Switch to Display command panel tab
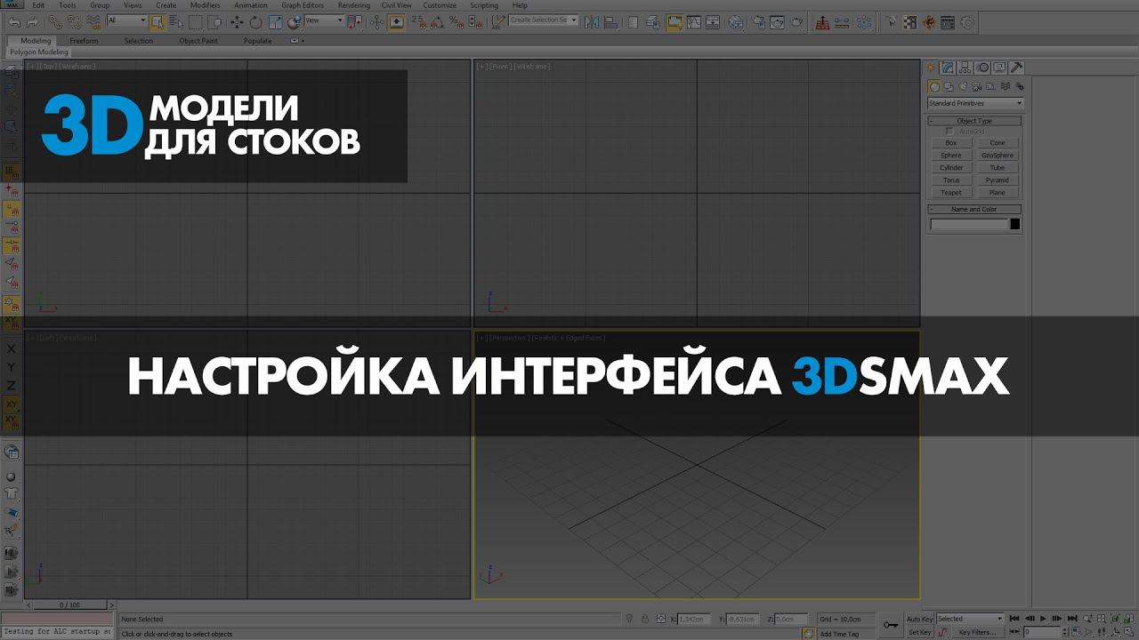Screen dimensions: 1139x640 pos(999,68)
